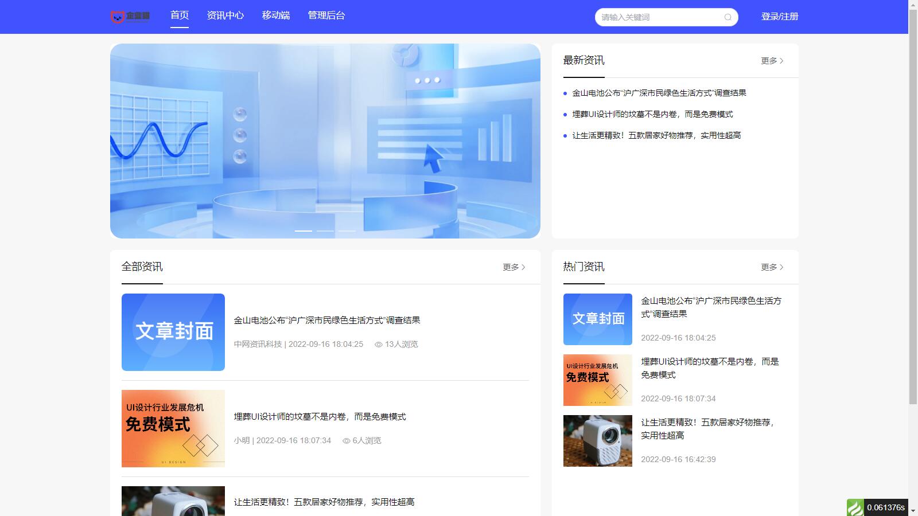
Task: Click the green leaf icon at bottom right
Action: [855, 508]
